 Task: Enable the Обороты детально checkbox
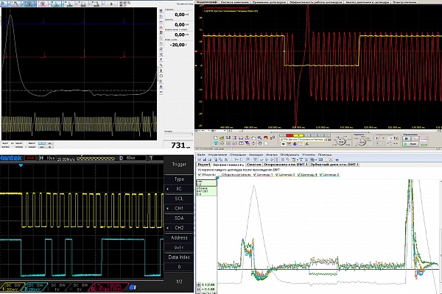[x=220, y=175]
